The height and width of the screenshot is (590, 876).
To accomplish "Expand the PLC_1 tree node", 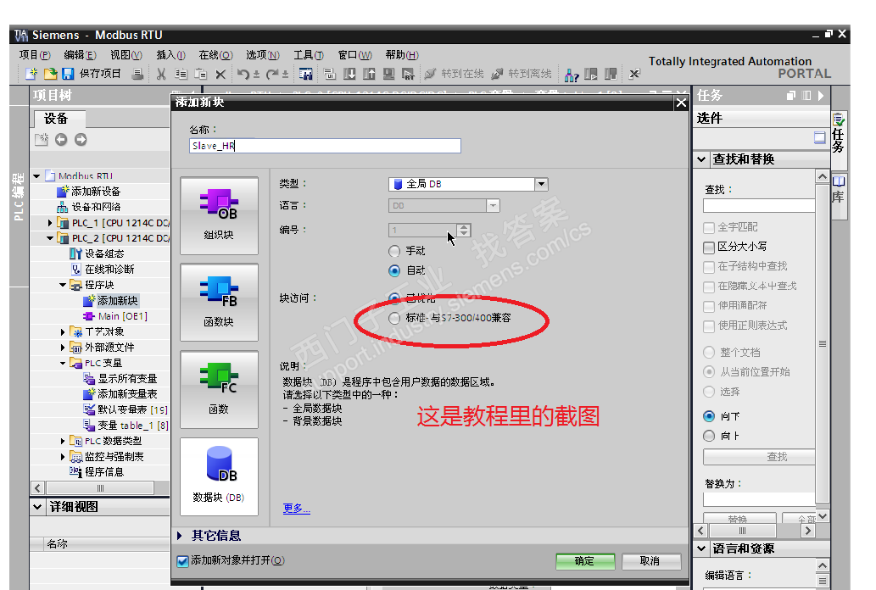I will 50,223.
